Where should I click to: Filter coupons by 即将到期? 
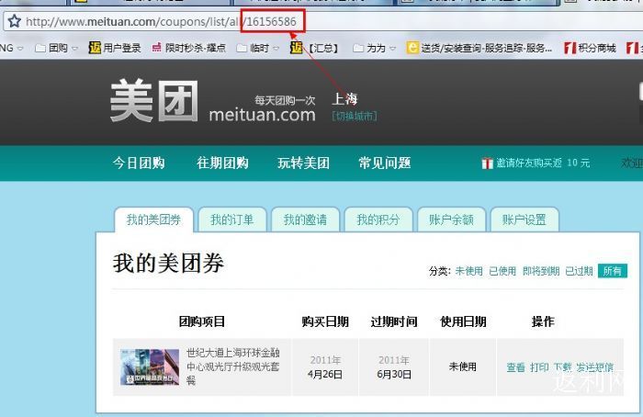click(541, 271)
